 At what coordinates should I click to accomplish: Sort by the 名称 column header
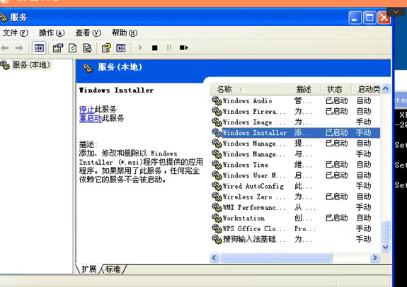point(250,89)
